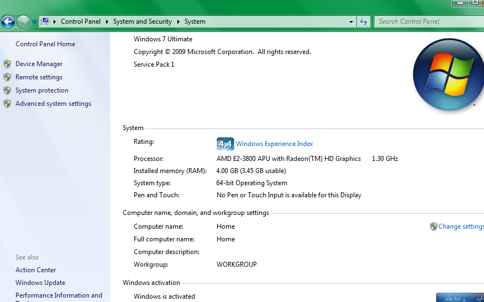Select the Windows is activated text

(x=164, y=296)
